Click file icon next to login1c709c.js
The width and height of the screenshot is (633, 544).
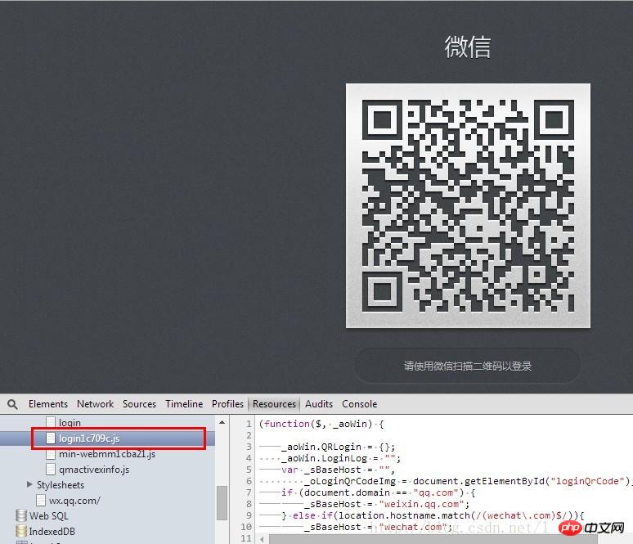pos(51,438)
